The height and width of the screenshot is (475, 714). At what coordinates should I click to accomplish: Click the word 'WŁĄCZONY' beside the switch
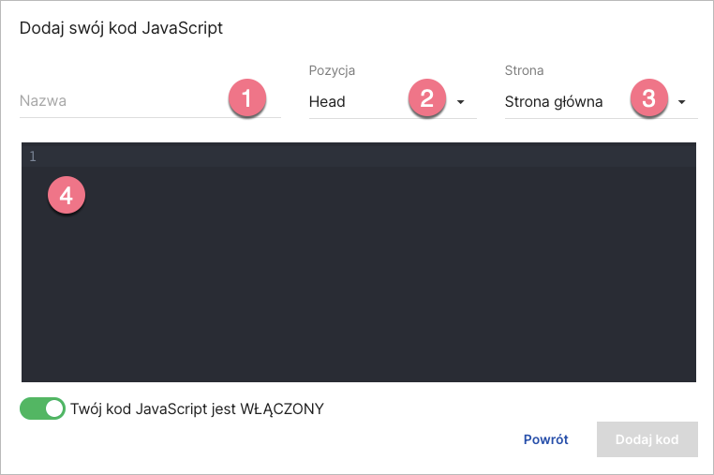(282, 408)
